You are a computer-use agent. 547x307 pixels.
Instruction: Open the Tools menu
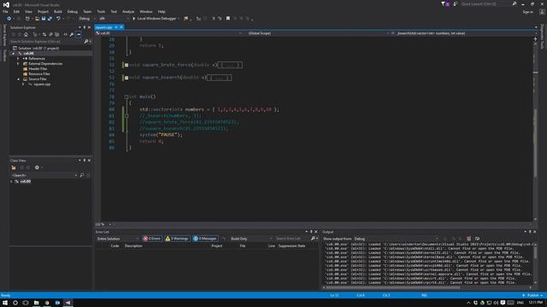101,11
